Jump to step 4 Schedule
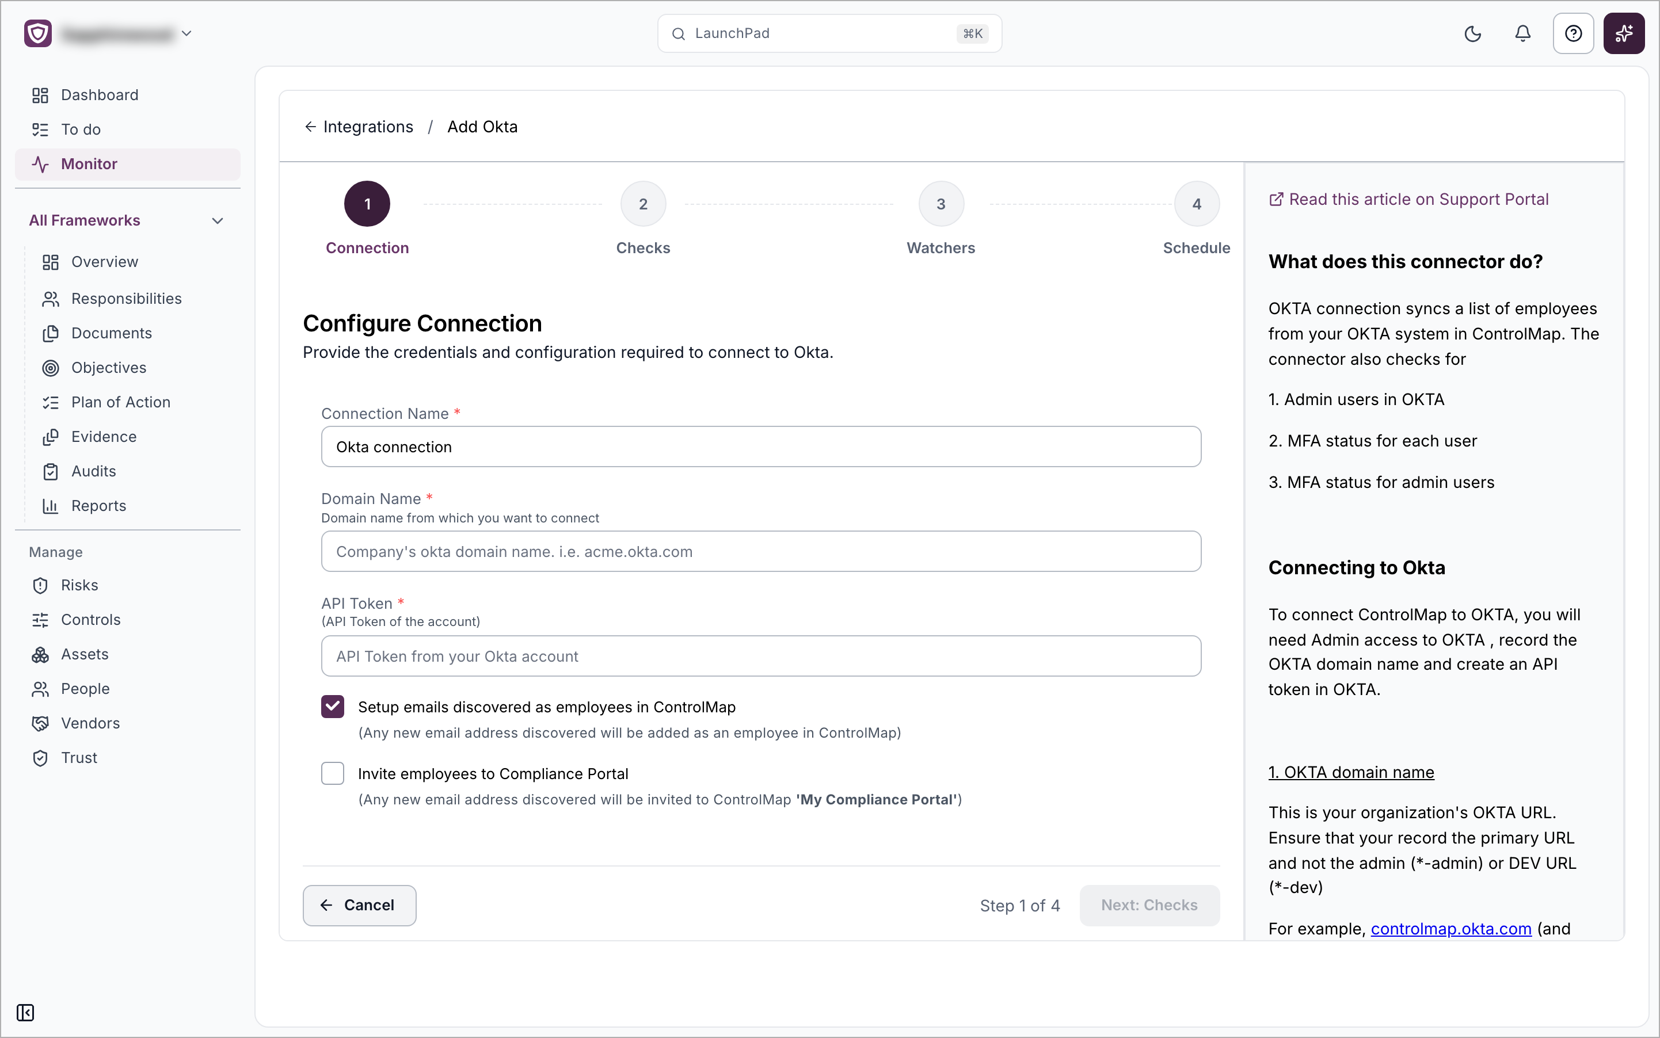1660x1038 pixels. [1197, 204]
